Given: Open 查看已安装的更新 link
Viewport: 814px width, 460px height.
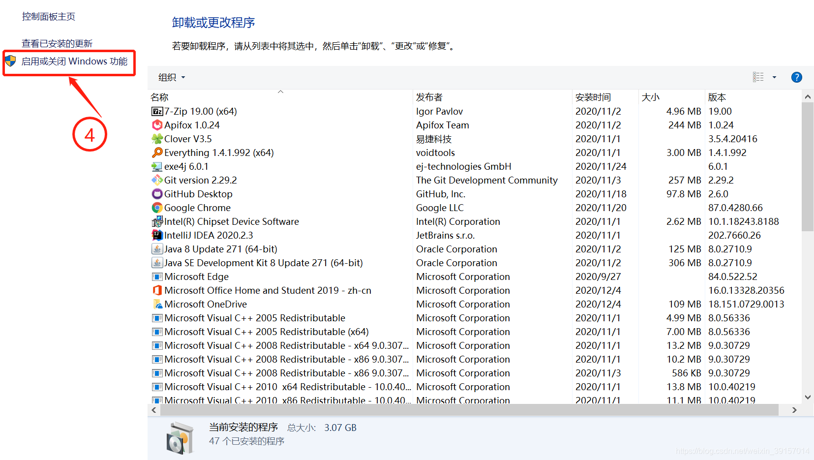Looking at the screenshot, I should coord(57,43).
